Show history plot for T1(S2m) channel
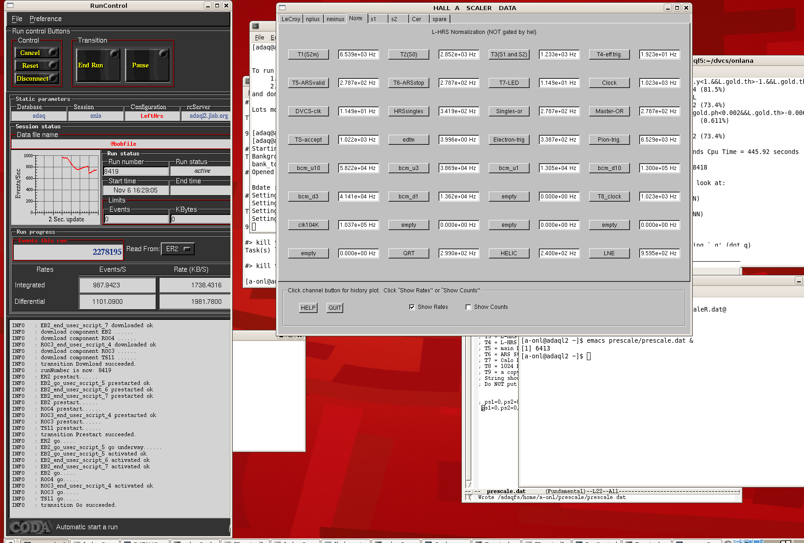Screen dimensions: 804x543 click(x=308, y=55)
